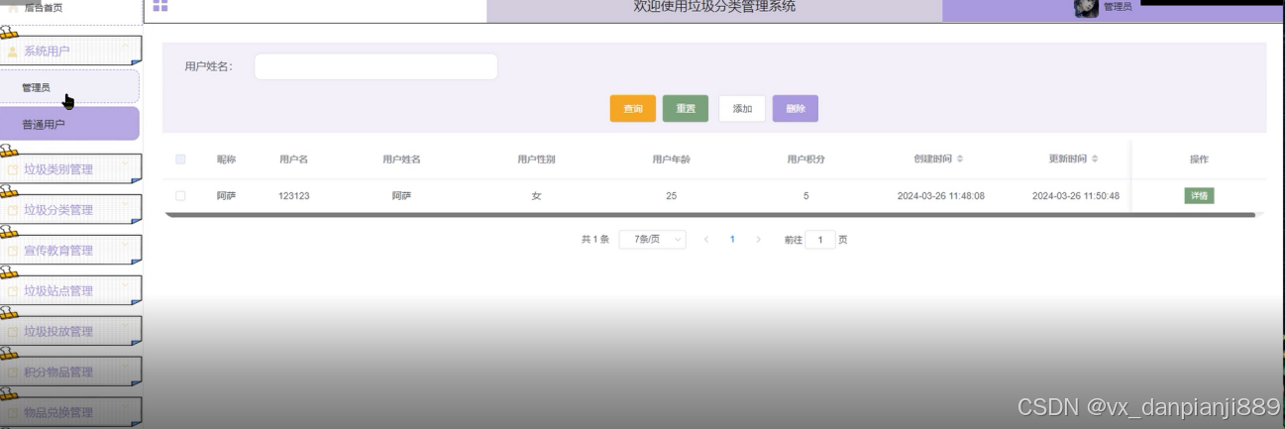Expand the 积分物品管理 menu arrow
Viewport: 1285px width, 429px height.
coord(125,368)
